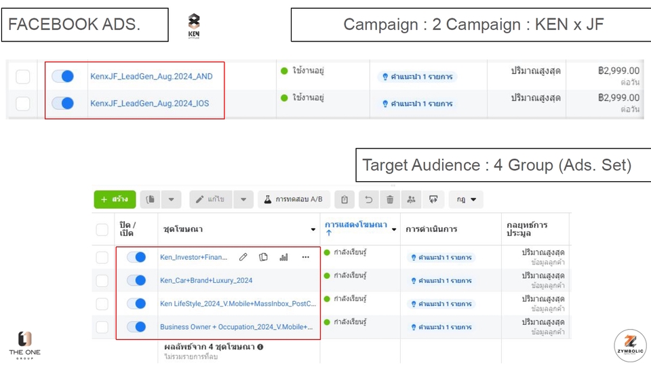Toggle off the KenxJF_LeadGen_Aug.2024_IOS campaign
This screenshot has width=651, height=367.
(x=62, y=103)
